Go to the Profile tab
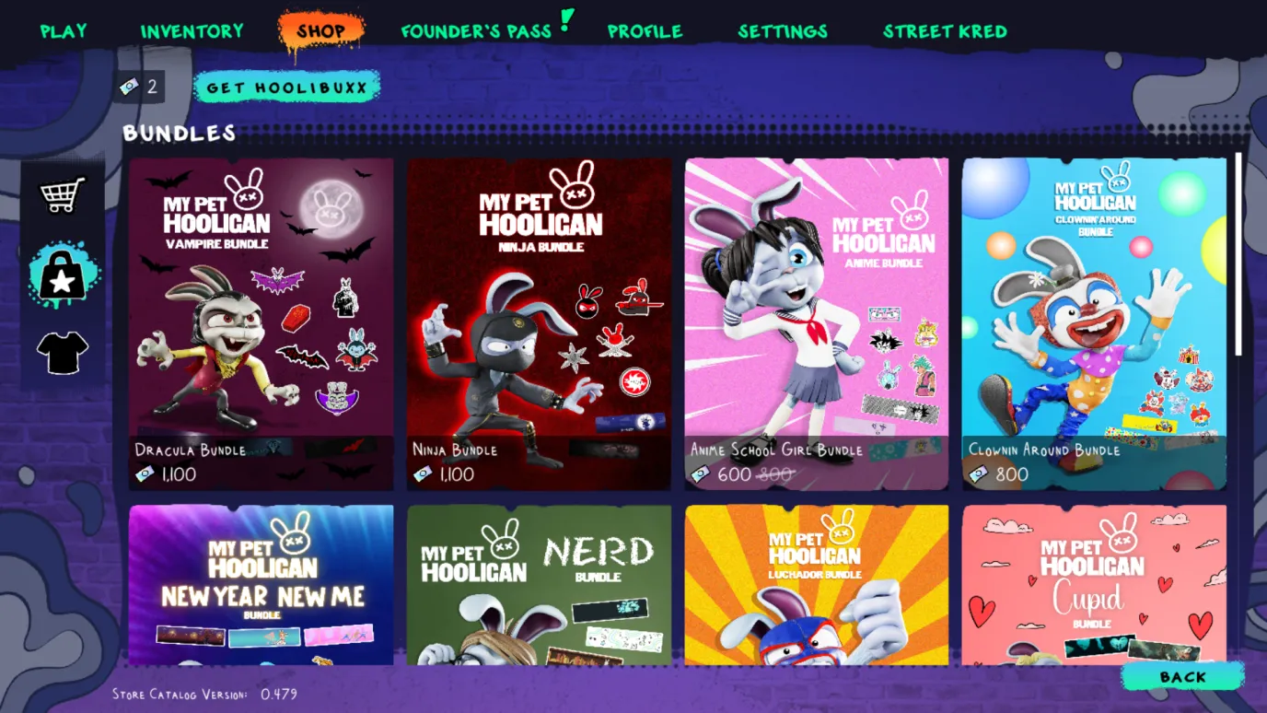This screenshot has height=713, width=1267. click(x=645, y=31)
